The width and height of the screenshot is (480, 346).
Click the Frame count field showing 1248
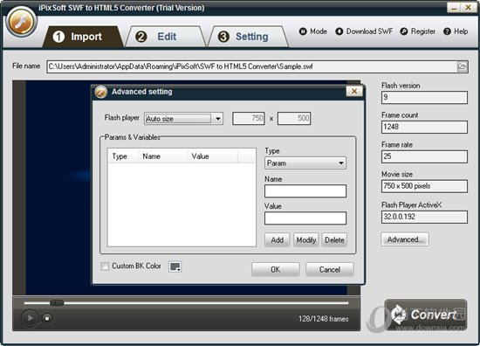click(424, 127)
